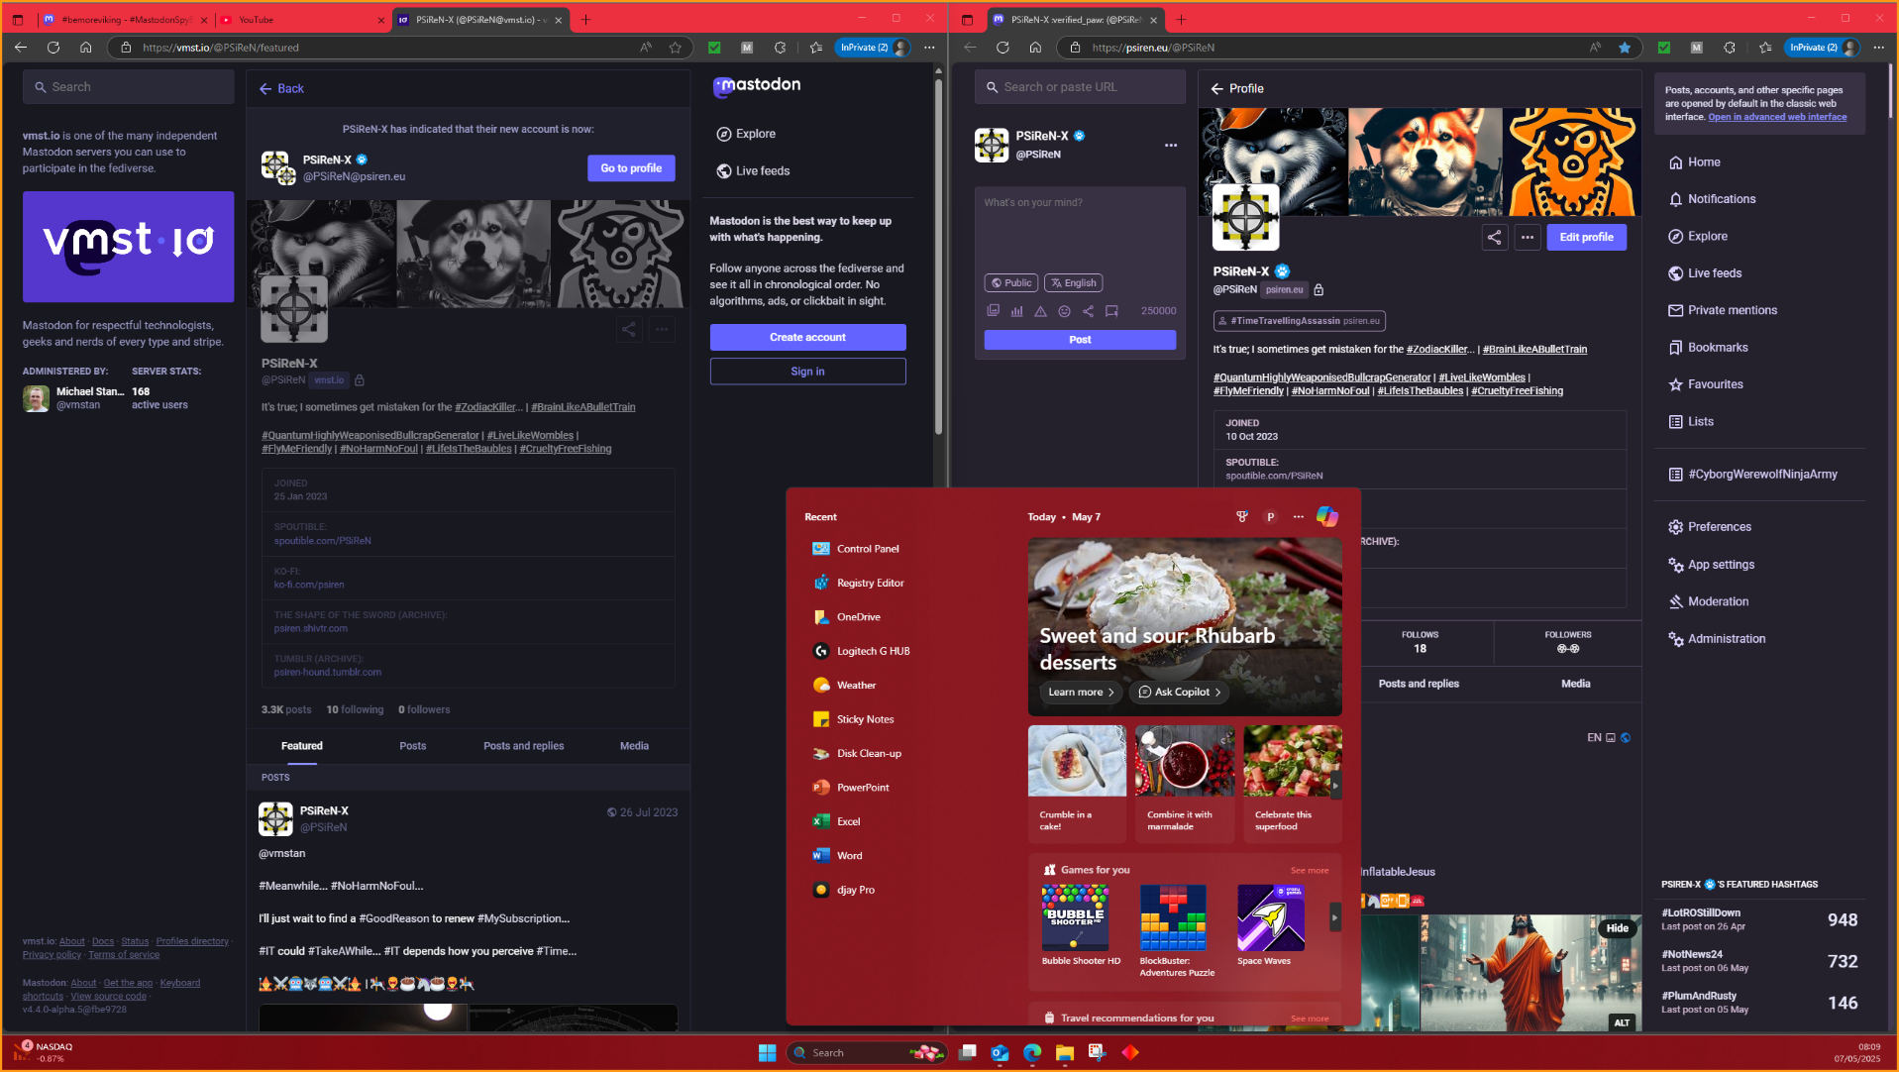This screenshot has width=1899, height=1072.
Task: Open Moderation in the psiren.eu sidebar
Action: (x=1709, y=601)
